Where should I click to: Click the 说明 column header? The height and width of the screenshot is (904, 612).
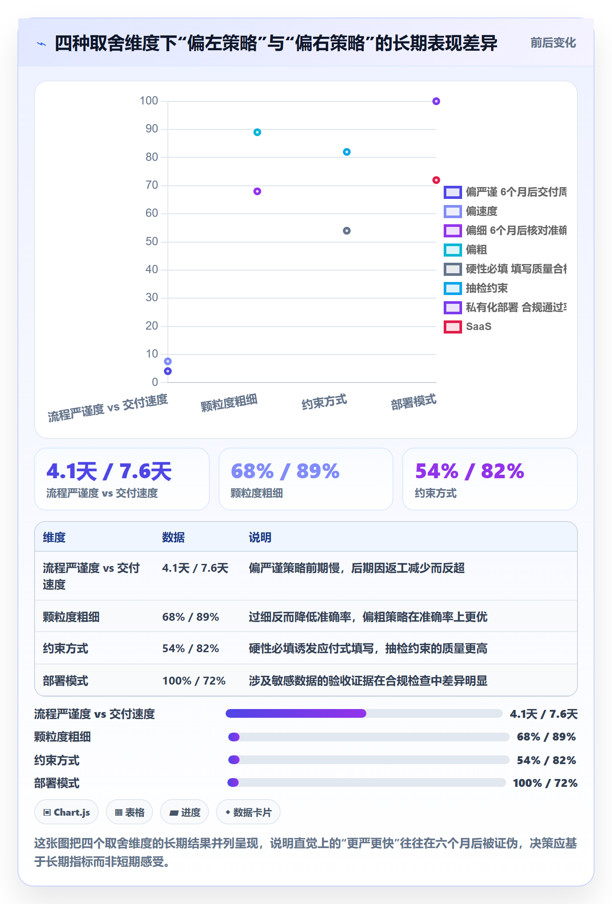[x=260, y=537]
